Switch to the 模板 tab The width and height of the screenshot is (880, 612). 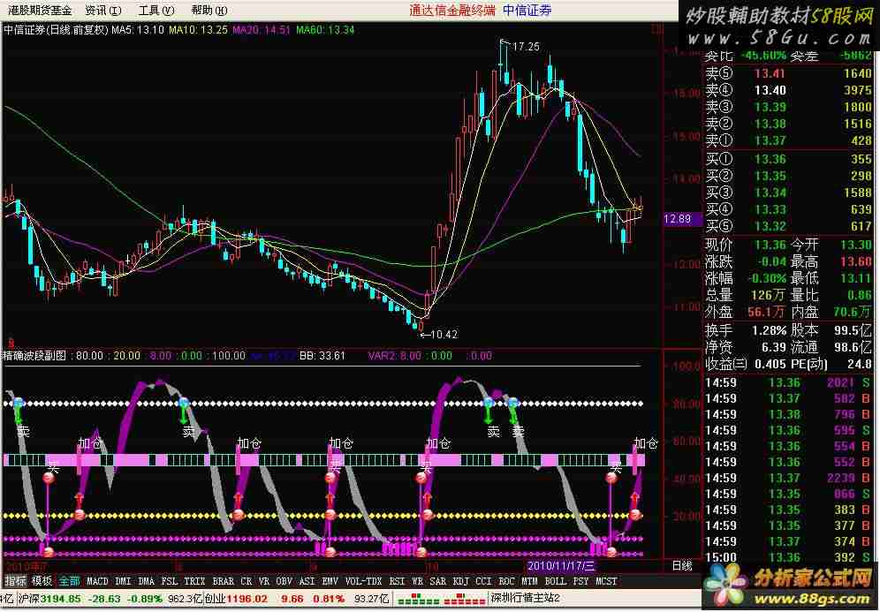[42, 581]
